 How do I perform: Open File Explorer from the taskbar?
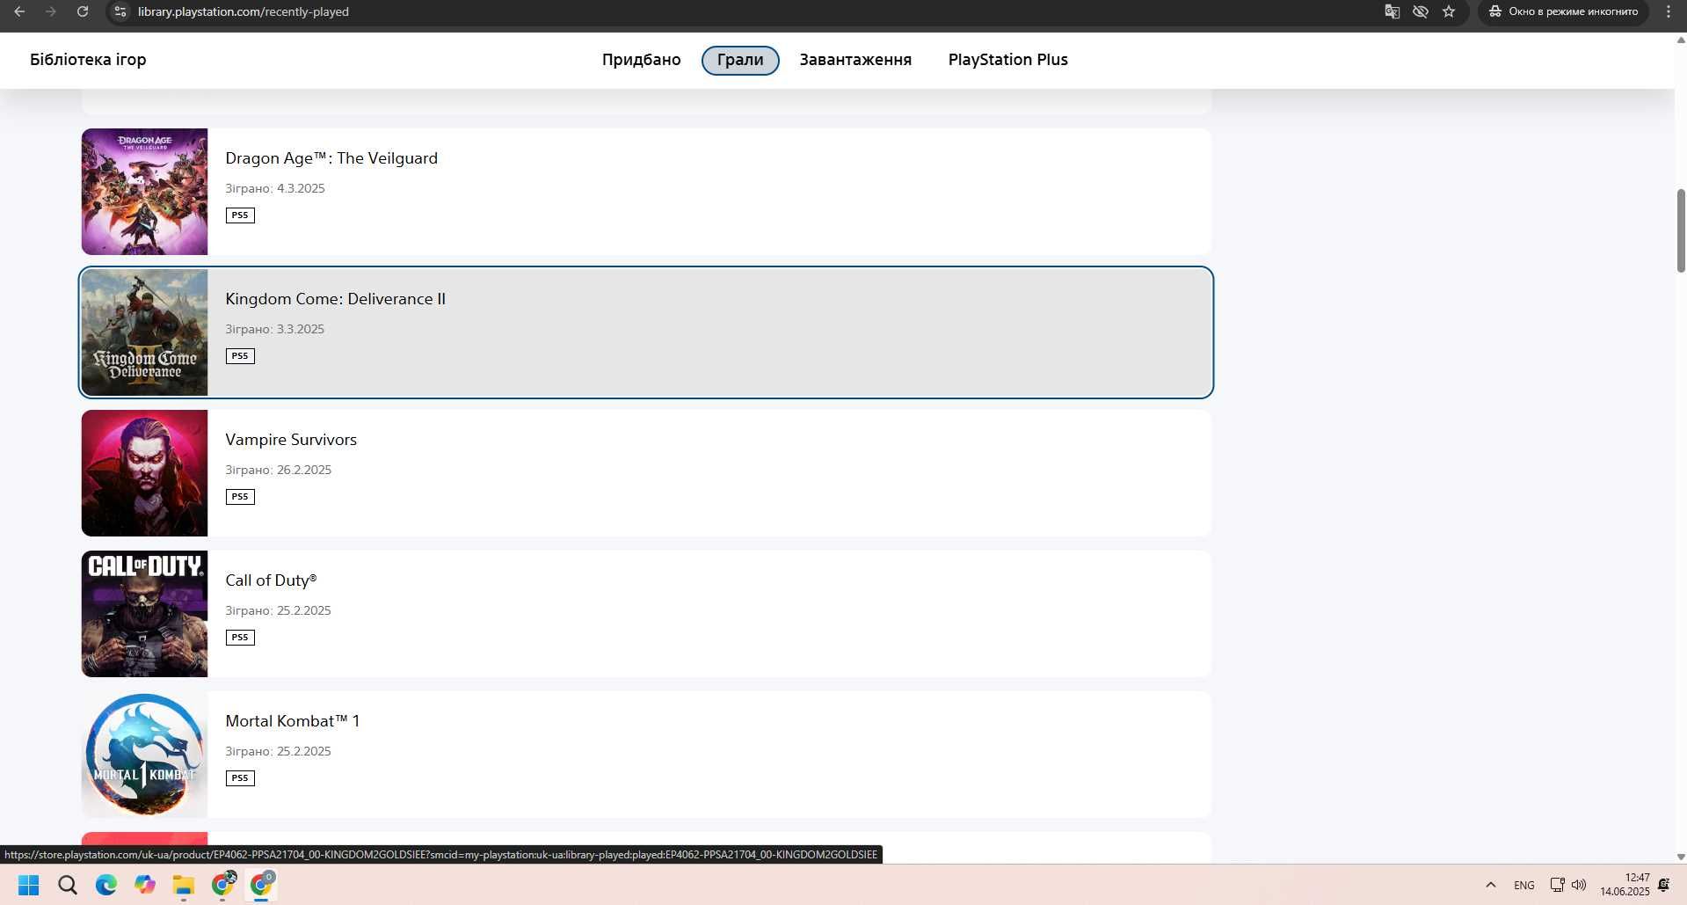tap(184, 885)
